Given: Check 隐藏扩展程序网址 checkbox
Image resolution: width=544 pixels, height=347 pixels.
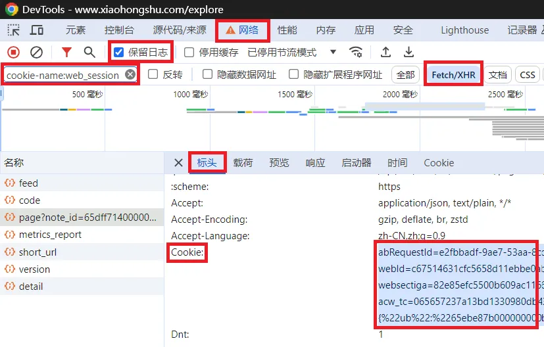Looking at the screenshot, I should pos(294,74).
